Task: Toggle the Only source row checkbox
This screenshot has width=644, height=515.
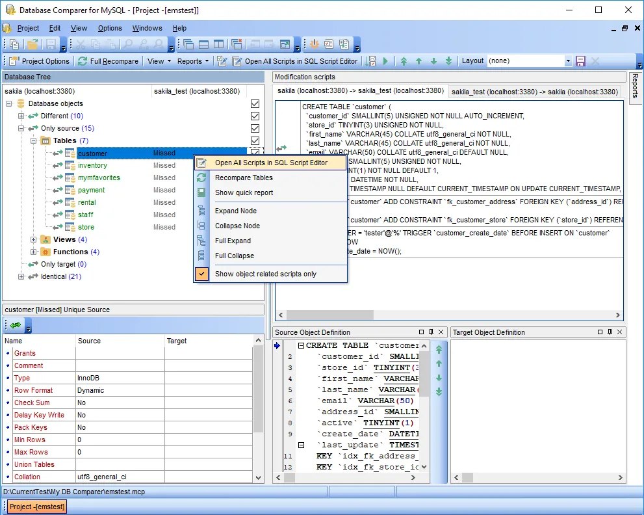Action: (255, 129)
